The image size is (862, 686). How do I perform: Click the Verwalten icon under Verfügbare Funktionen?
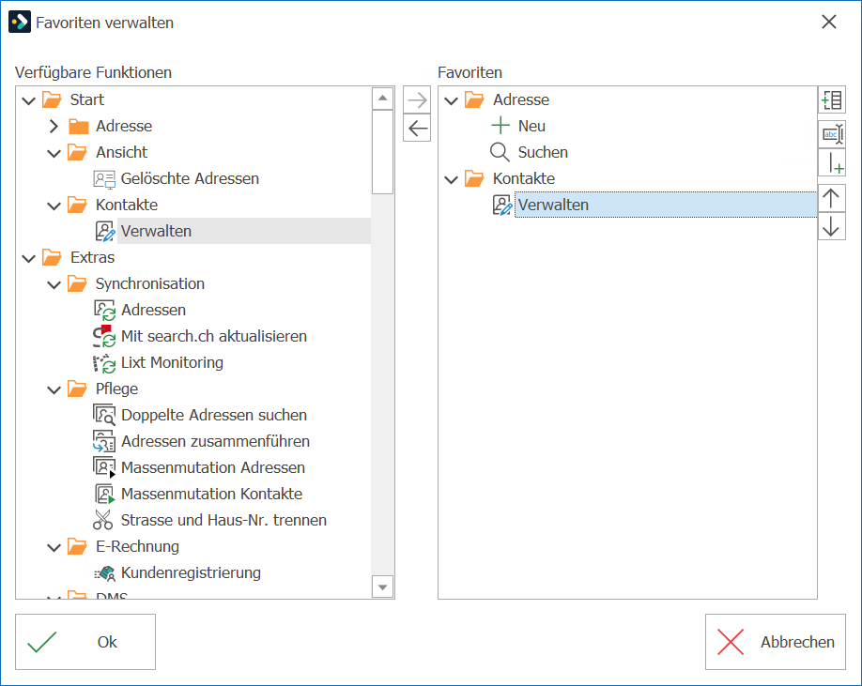point(104,231)
